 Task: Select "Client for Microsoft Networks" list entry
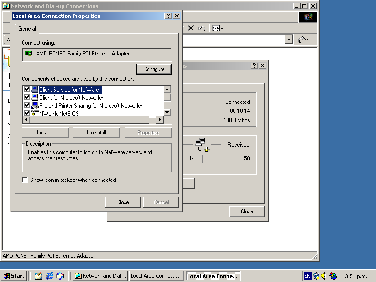click(x=71, y=98)
